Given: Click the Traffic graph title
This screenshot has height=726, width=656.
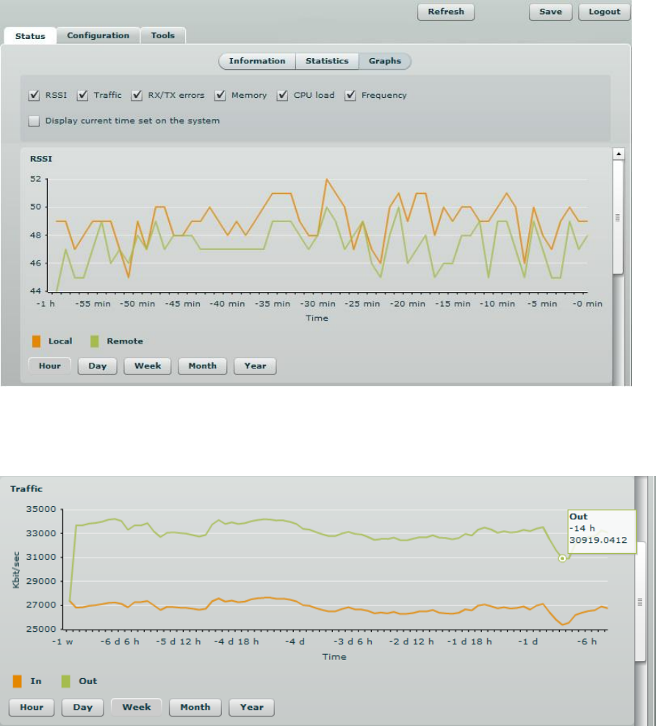Looking at the screenshot, I should (26, 489).
